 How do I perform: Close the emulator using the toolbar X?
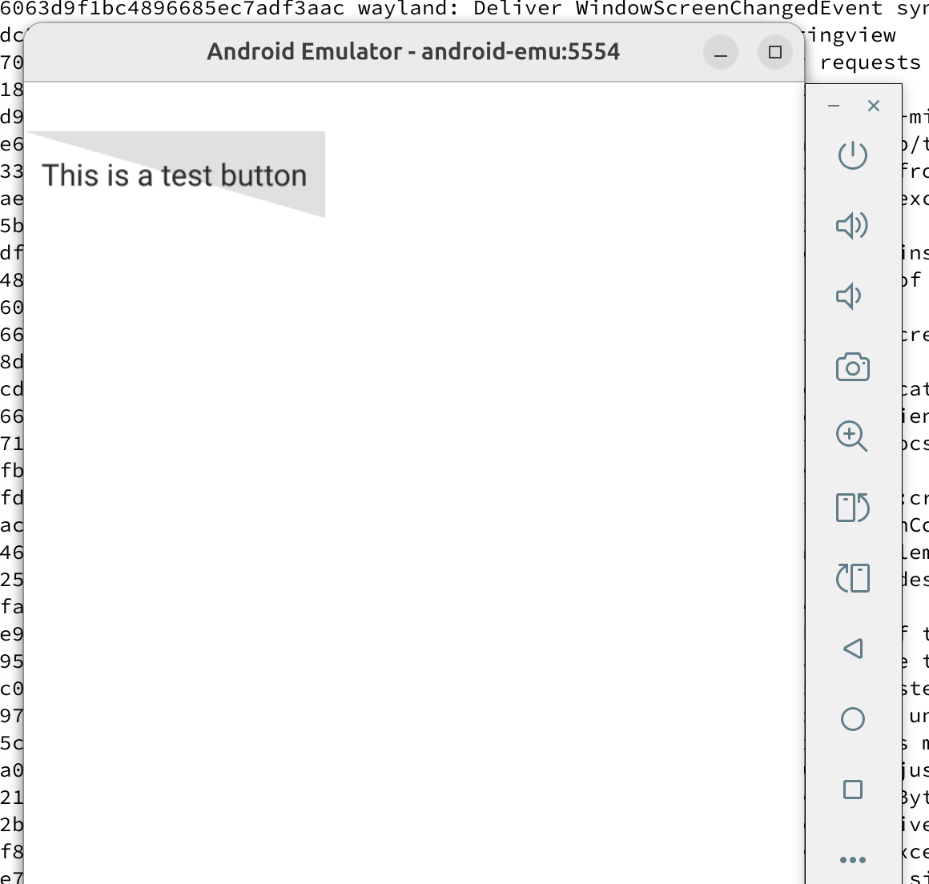[x=873, y=106]
